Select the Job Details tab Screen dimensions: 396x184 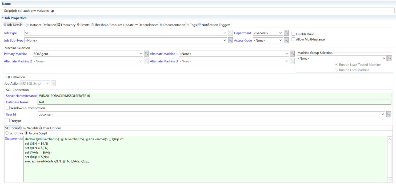click(x=13, y=25)
